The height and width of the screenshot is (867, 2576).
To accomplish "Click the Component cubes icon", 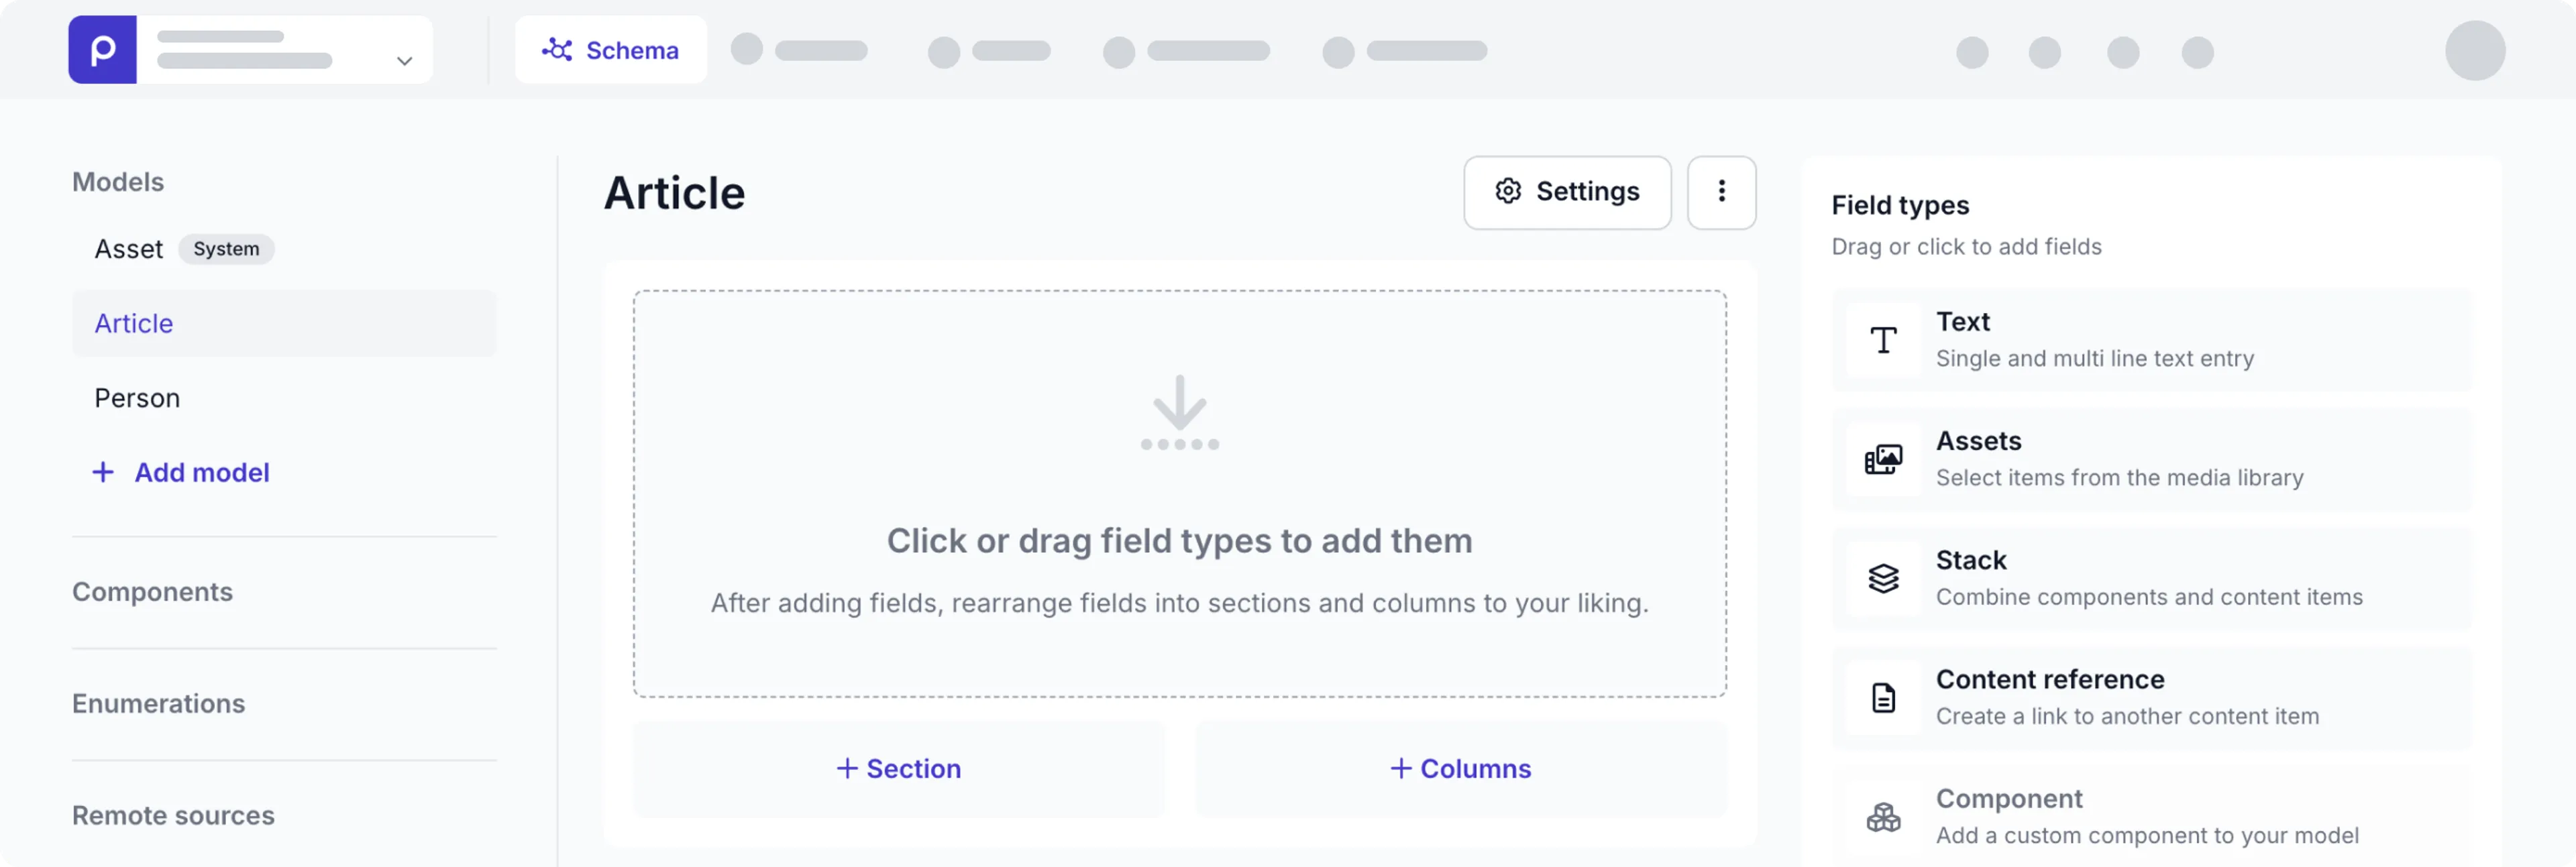I will (1883, 817).
